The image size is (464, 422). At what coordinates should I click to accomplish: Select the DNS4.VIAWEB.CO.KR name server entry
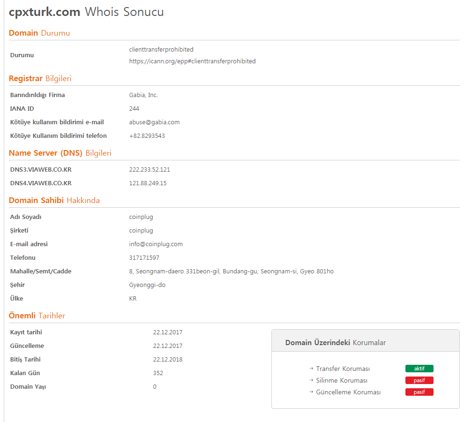coord(41,183)
